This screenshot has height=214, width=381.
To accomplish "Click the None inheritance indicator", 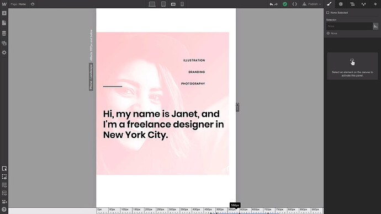I will coord(332,33).
